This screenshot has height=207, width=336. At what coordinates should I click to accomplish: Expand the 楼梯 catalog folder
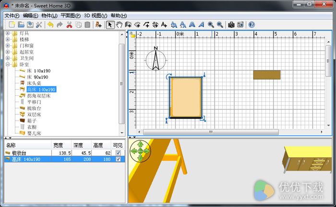tap(8, 39)
